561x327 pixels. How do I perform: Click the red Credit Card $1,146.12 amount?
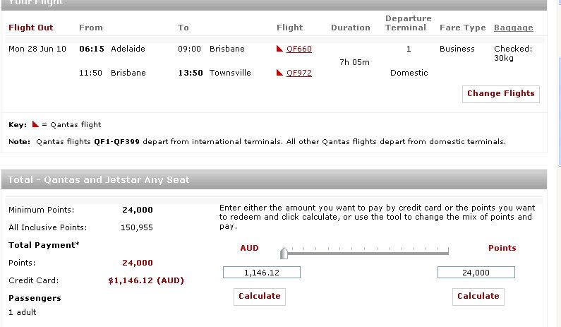(146, 280)
